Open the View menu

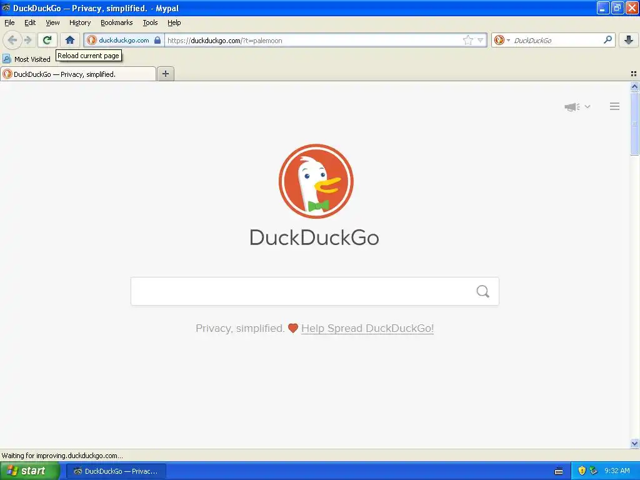(x=52, y=22)
